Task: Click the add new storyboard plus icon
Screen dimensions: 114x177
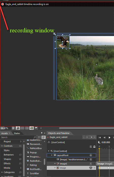Action: point(91,137)
